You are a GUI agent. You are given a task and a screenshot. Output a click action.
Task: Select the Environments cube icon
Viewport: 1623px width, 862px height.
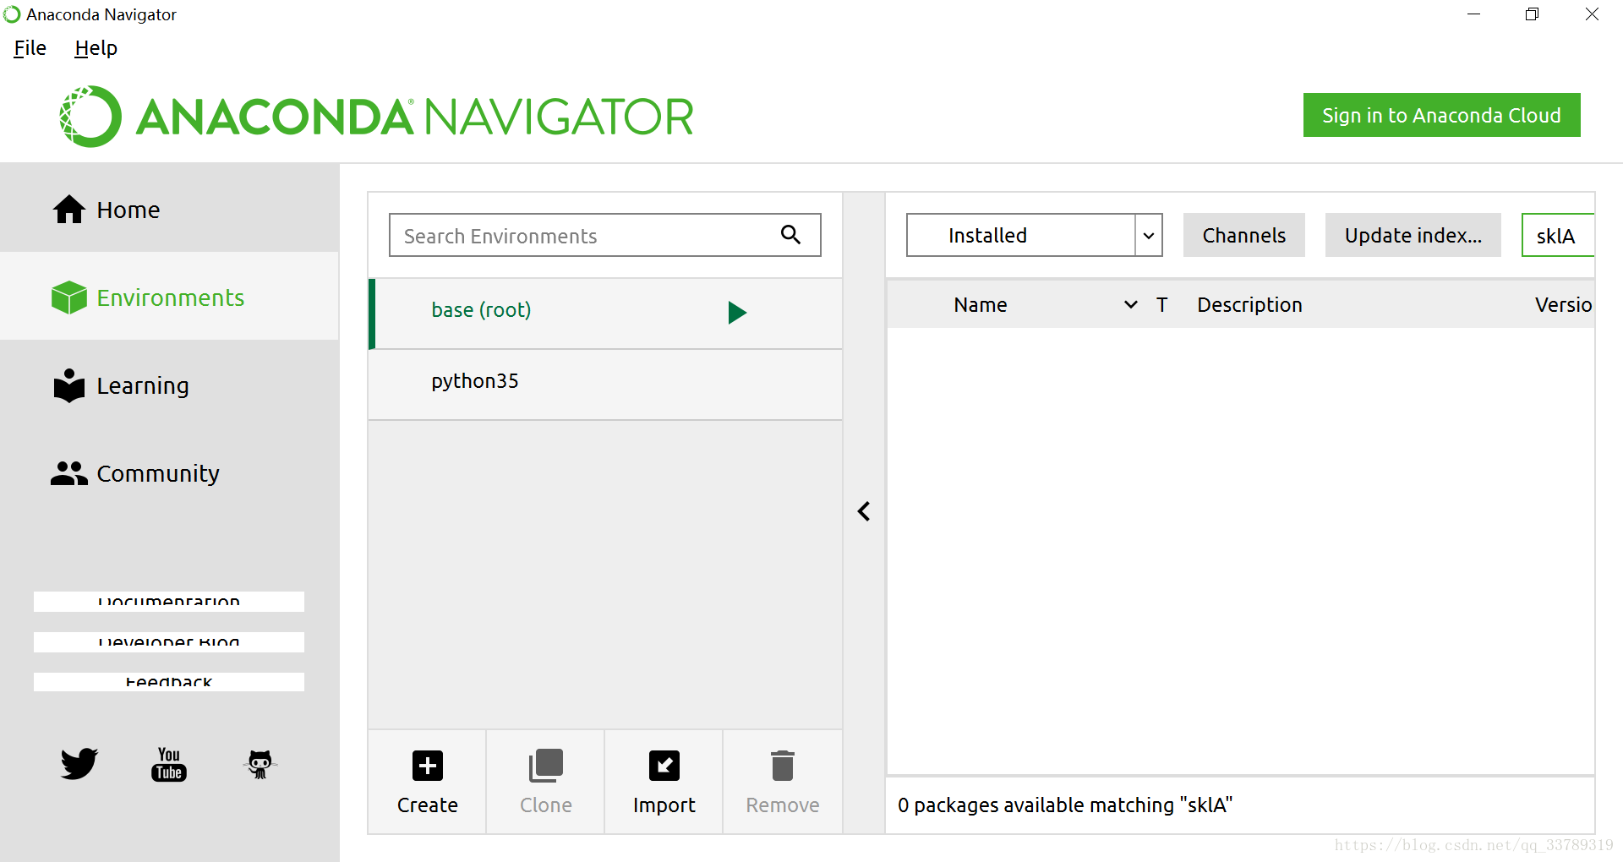[x=68, y=297]
